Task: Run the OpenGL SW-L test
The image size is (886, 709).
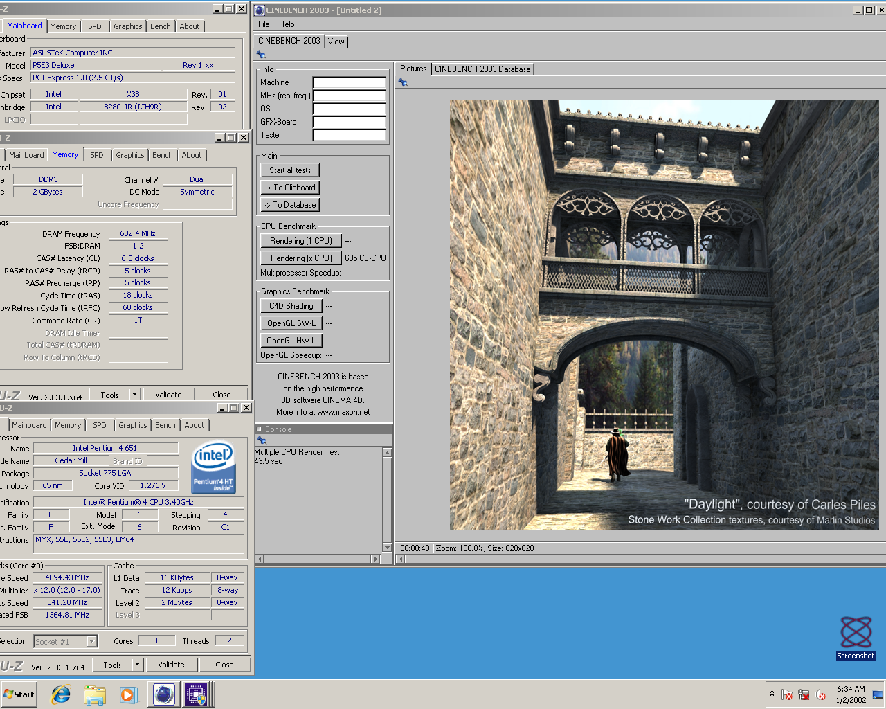Action: click(291, 323)
